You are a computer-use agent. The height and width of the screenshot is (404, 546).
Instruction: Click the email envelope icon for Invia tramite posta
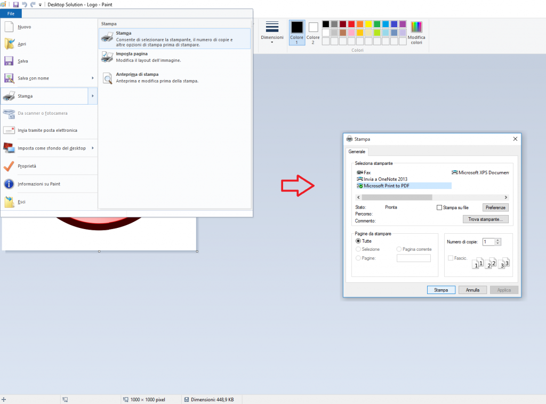coord(9,130)
